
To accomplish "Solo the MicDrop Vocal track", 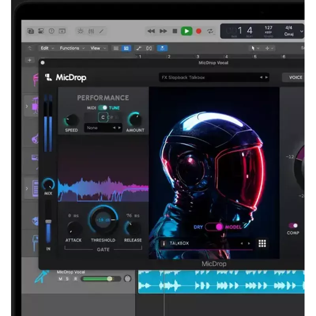I will point(67,279).
